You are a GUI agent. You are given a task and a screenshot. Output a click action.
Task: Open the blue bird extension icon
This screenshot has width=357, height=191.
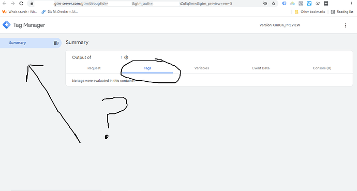[x=309, y=4]
